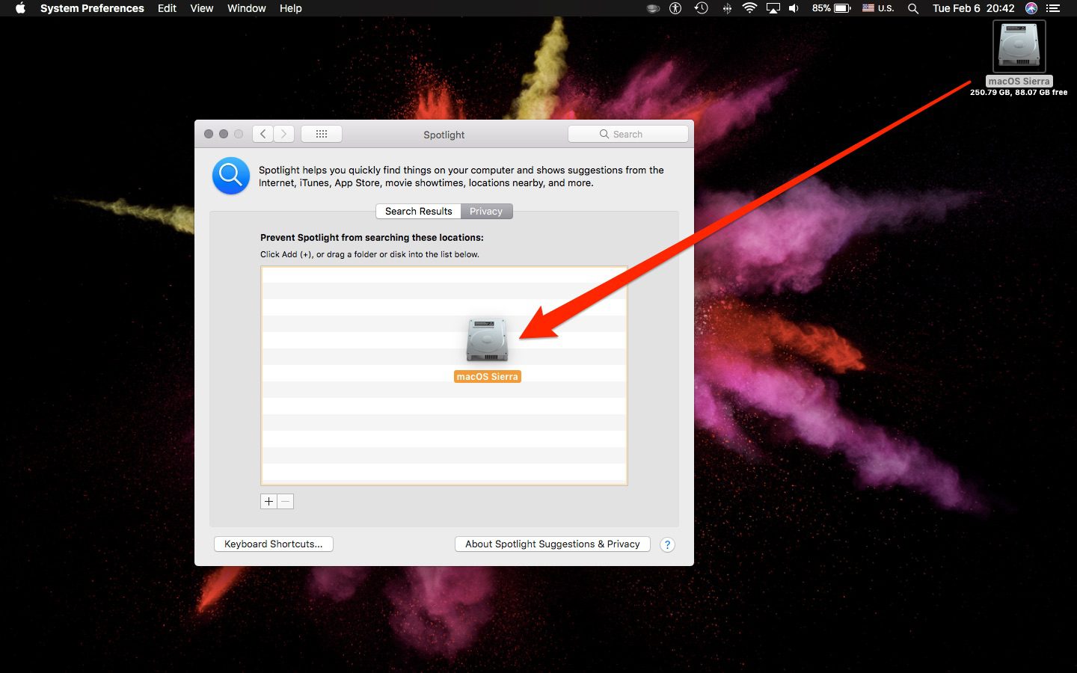
Task: Minimize the Spotlight preferences window
Action: click(224, 134)
